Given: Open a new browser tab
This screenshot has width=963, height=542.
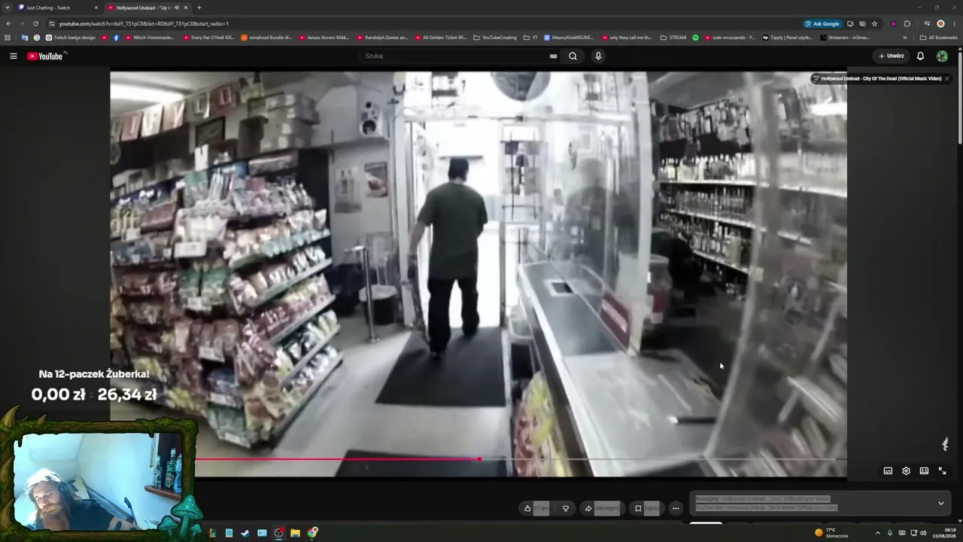Looking at the screenshot, I should [199, 8].
